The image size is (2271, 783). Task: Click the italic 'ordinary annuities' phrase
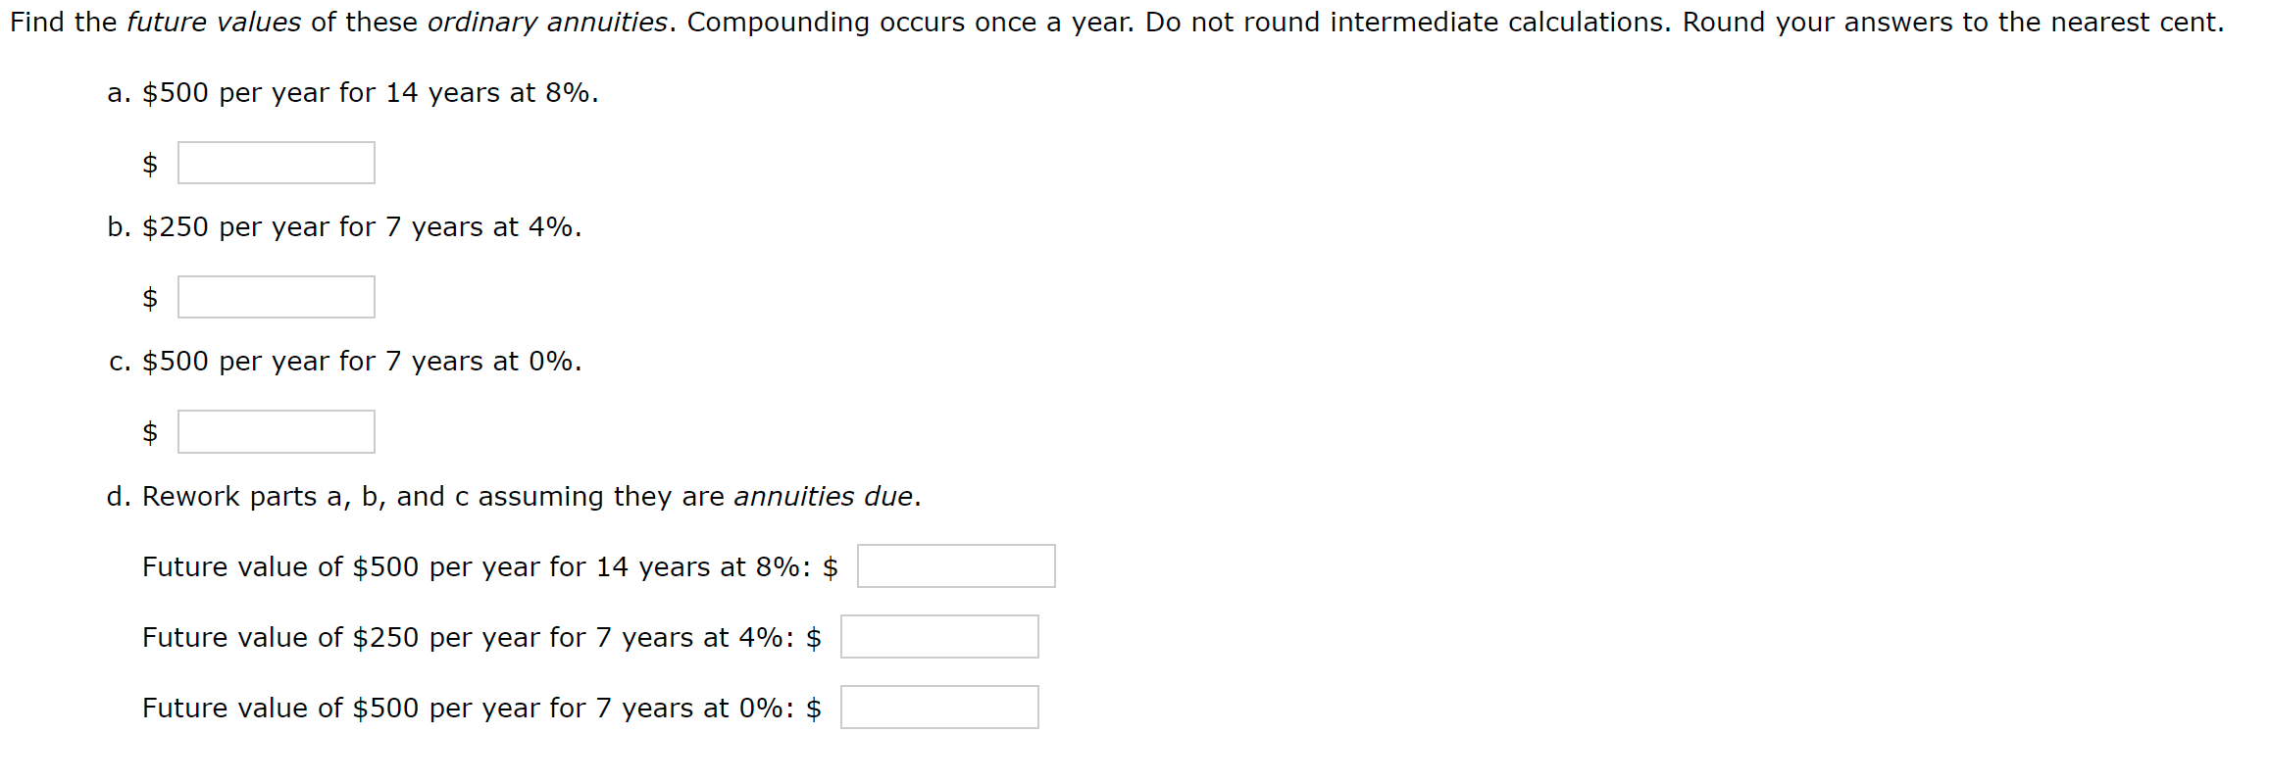548,22
